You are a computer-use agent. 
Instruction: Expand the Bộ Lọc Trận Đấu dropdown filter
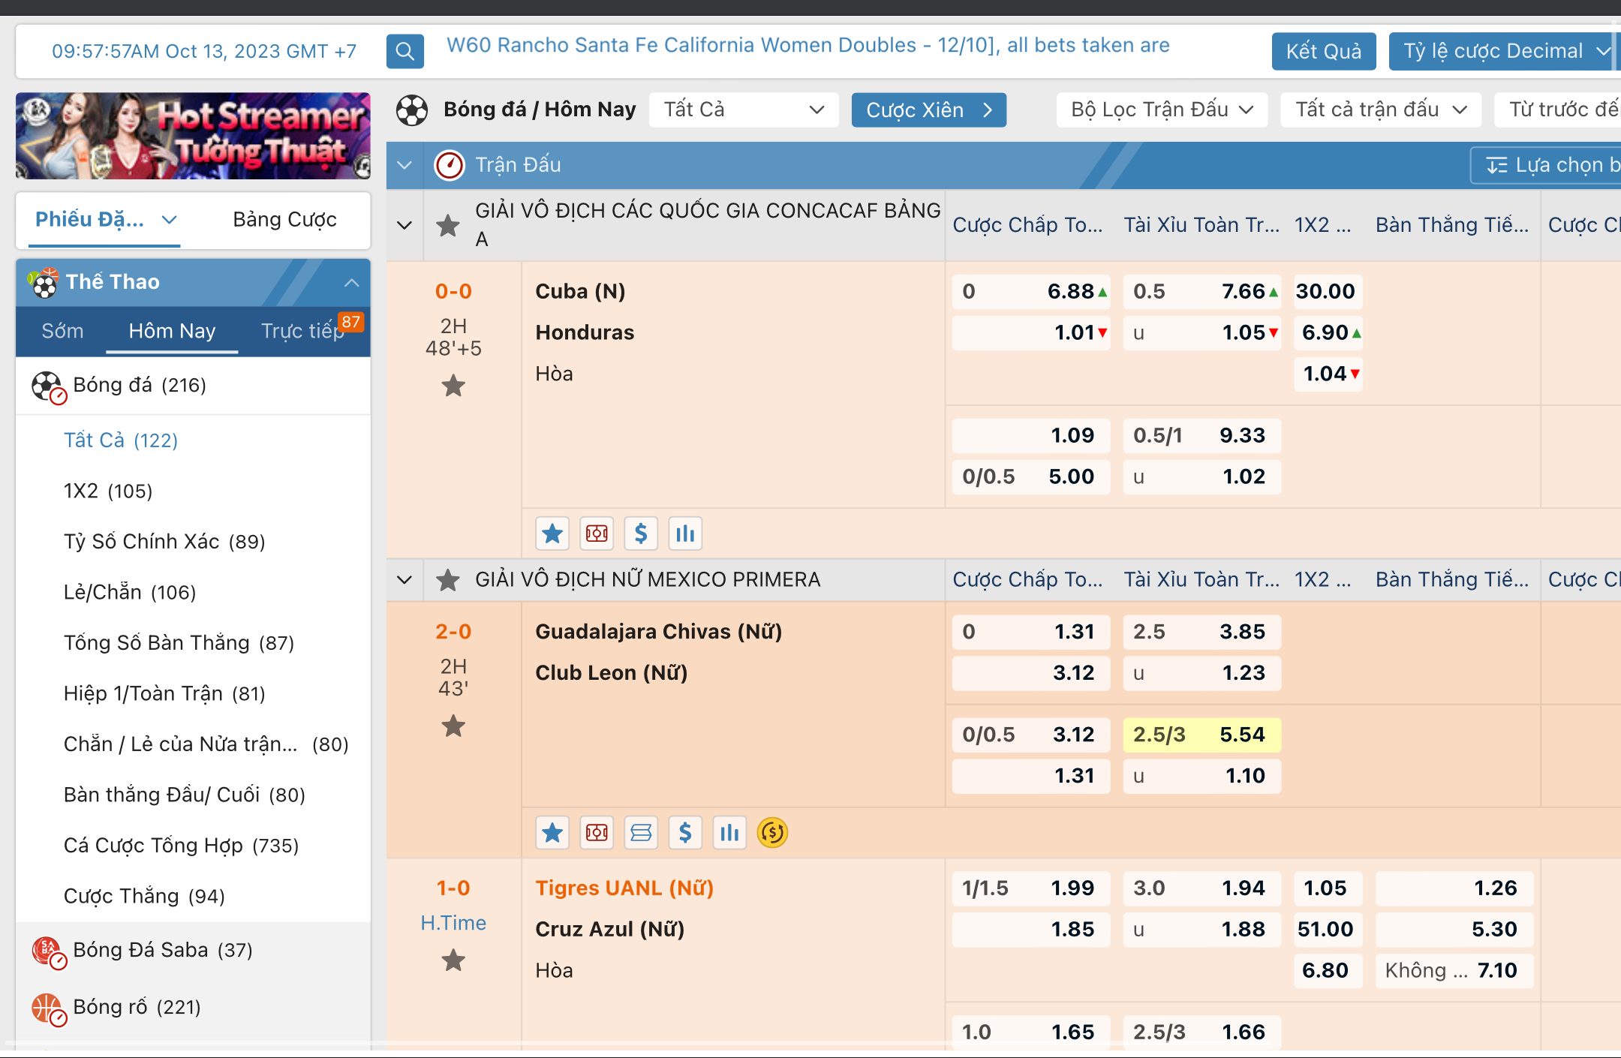coord(1162,111)
